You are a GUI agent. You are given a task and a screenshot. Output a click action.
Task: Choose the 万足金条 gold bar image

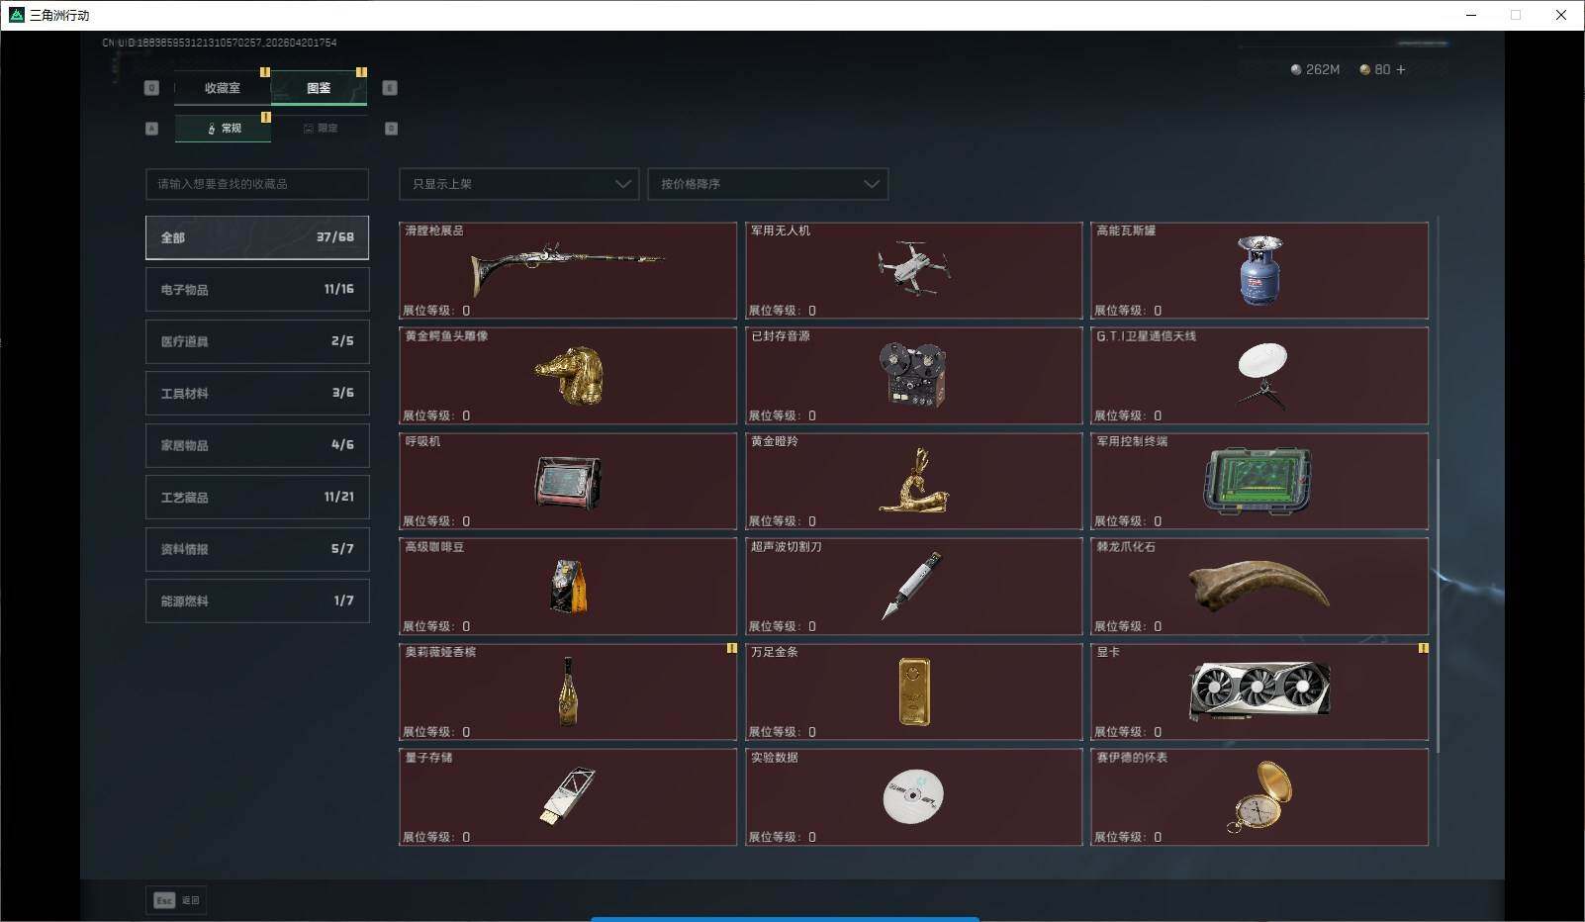point(913,691)
